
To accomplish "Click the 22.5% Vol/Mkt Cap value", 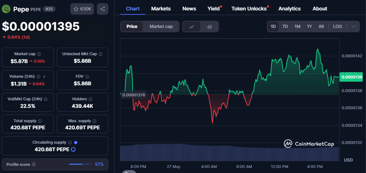I will coord(28,106).
